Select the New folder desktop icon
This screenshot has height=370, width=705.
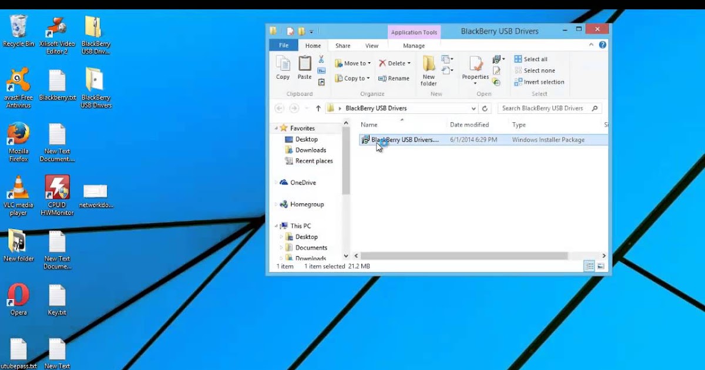pos(18,246)
